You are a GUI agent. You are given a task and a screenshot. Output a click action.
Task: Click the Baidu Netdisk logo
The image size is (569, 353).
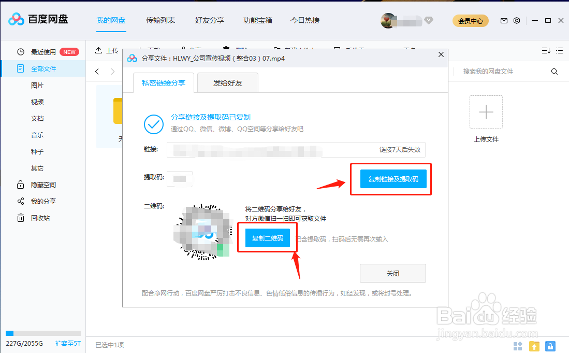click(38, 19)
